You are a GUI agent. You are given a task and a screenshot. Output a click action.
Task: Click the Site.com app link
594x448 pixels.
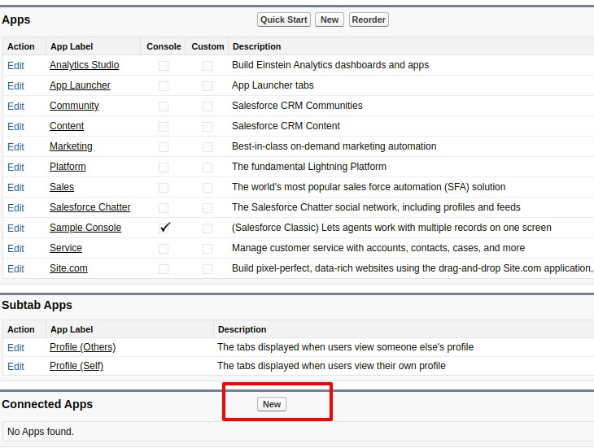pos(68,268)
